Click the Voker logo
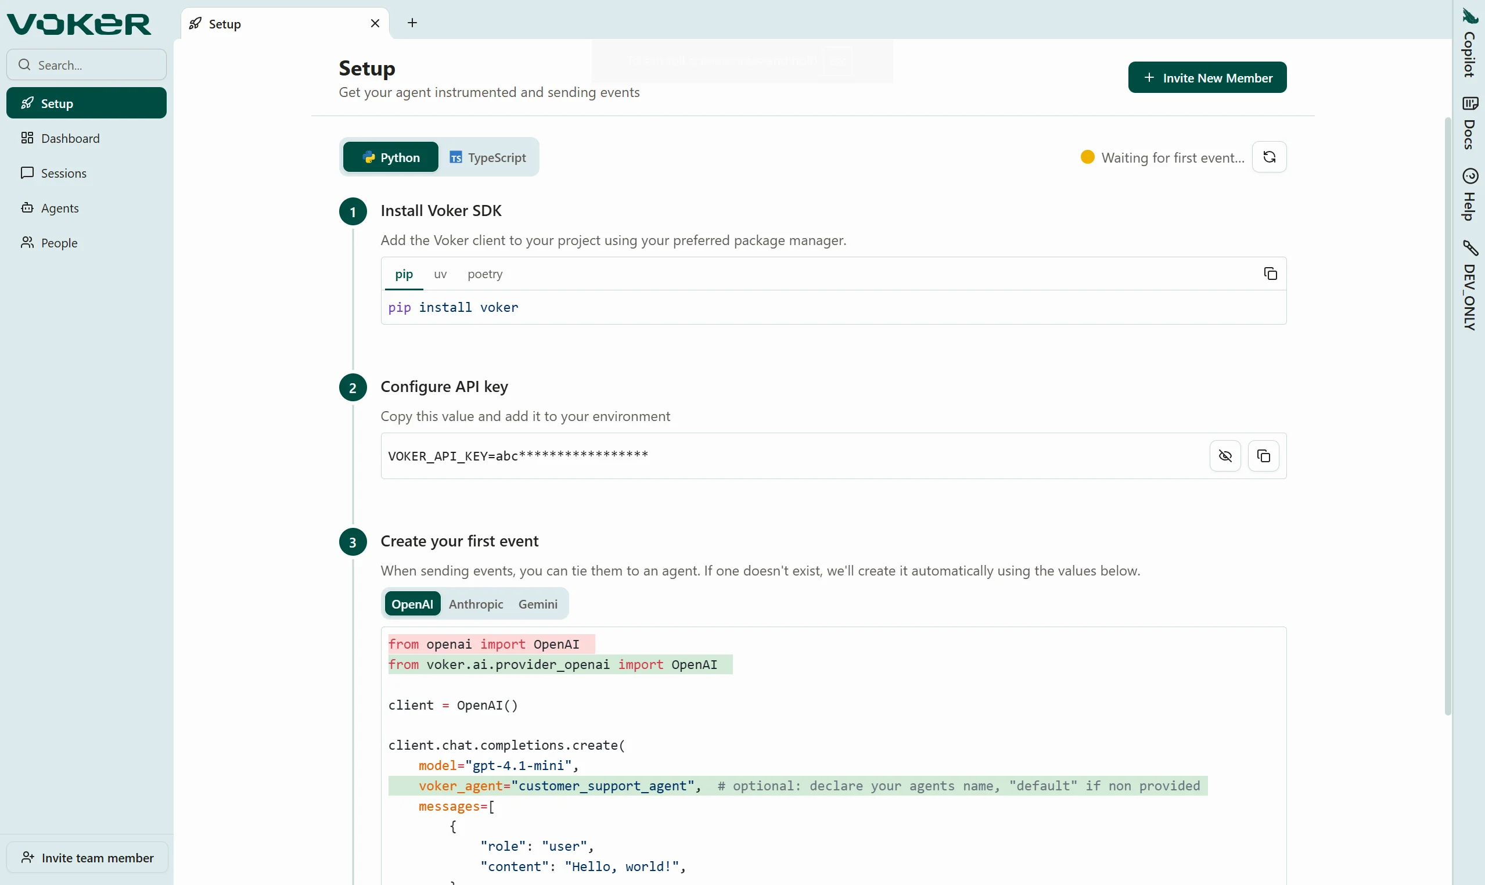The image size is (1485, 885). coord(79,24)
